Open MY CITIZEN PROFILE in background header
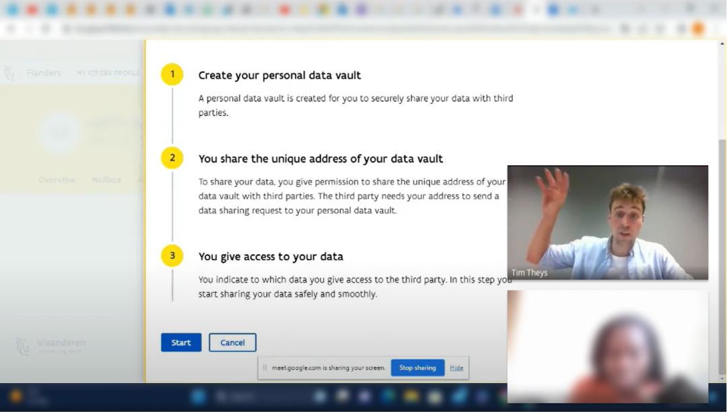 pyautogui.click(x=108, y=73)
